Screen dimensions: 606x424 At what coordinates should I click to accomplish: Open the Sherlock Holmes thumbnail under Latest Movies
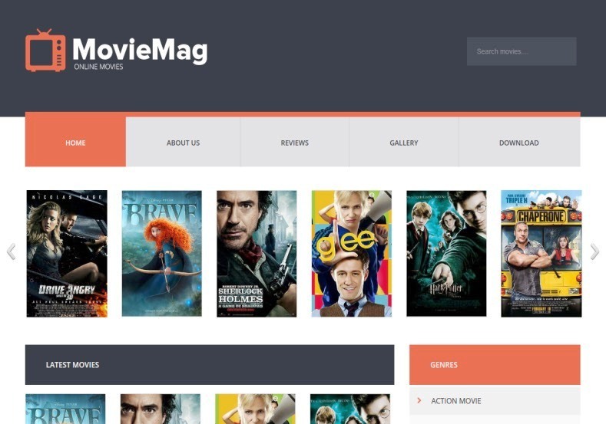[161, 409]
